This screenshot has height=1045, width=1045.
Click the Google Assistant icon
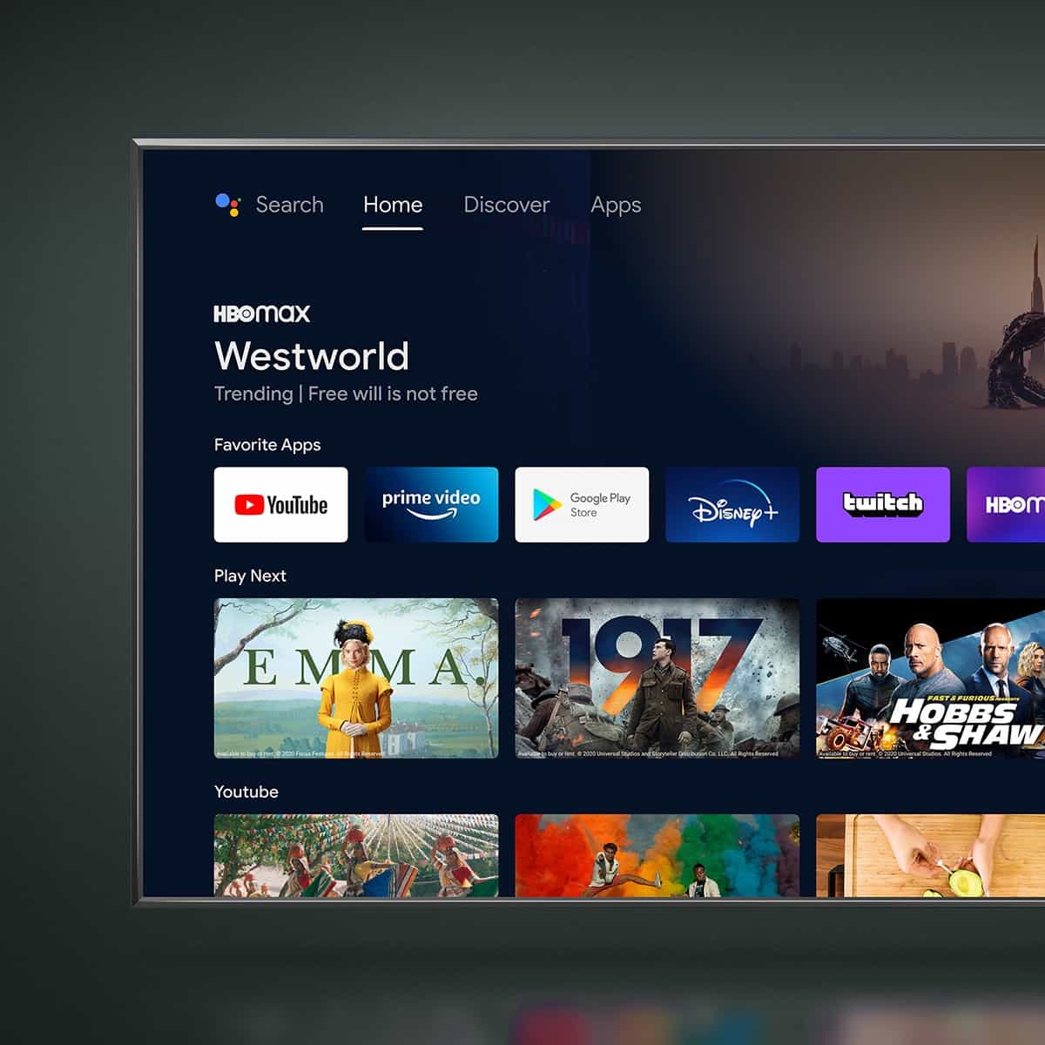[x=228, y=205]
